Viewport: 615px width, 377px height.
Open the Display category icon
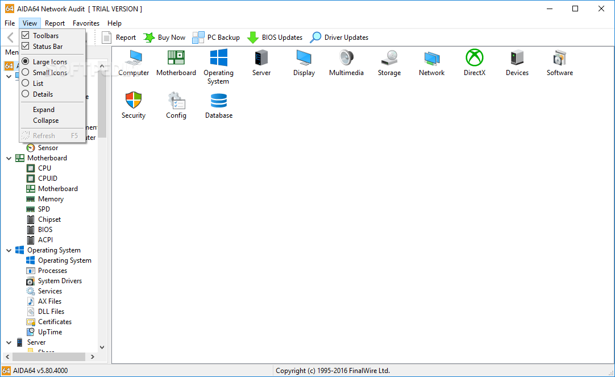click(x=304, y=63)
